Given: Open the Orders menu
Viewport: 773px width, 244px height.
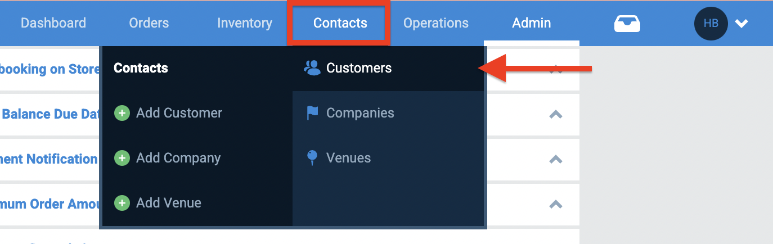Looking at the screenshot, I should (149, 23).
